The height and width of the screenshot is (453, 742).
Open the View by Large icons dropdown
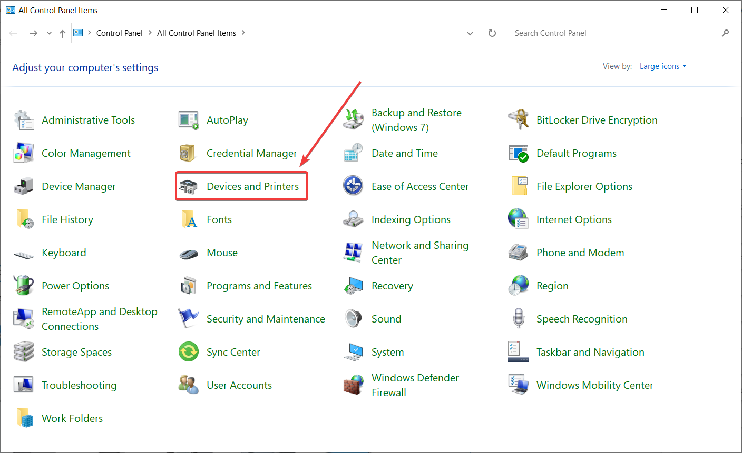click(663, 66)
